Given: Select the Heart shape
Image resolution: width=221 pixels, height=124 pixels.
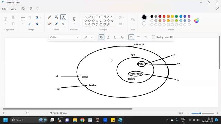Looking at the screenshot, I should (x=105, y=24).
